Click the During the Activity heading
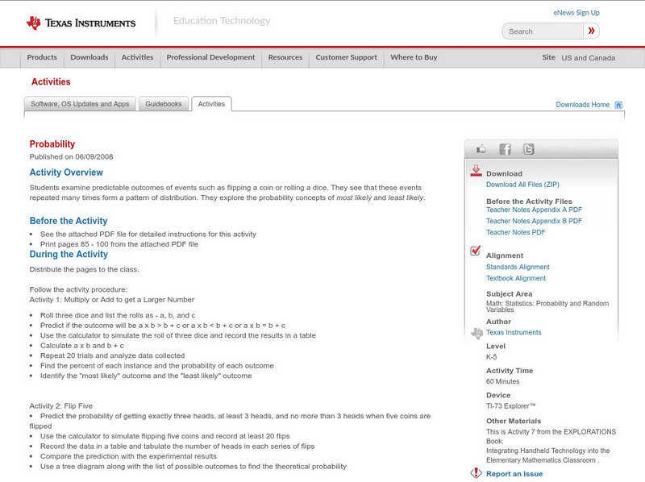The image size is (645, 482). [x=69, y=254]
